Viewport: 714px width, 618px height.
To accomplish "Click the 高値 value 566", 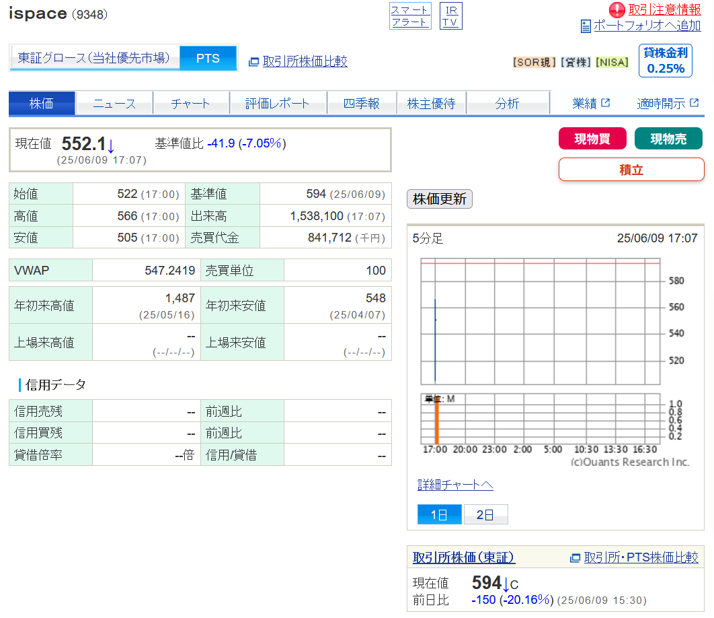I will click(x=127, y=215).
